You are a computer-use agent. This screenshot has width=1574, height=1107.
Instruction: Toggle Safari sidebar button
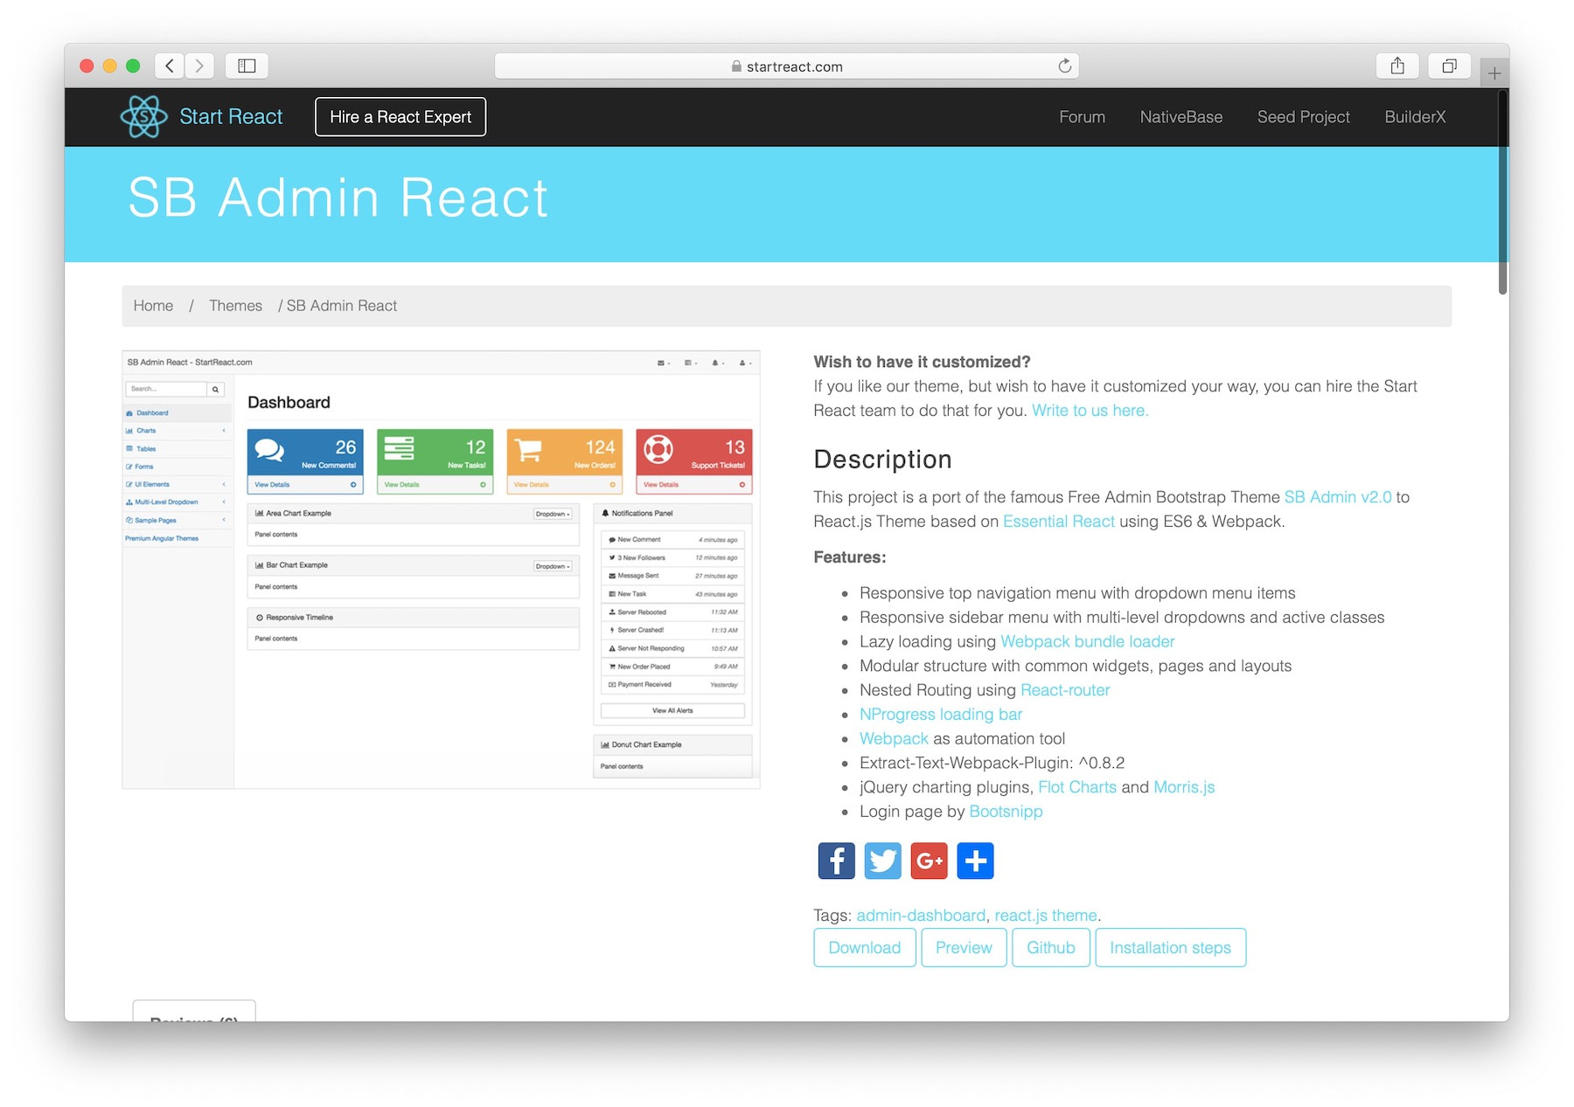coord(247,66)
